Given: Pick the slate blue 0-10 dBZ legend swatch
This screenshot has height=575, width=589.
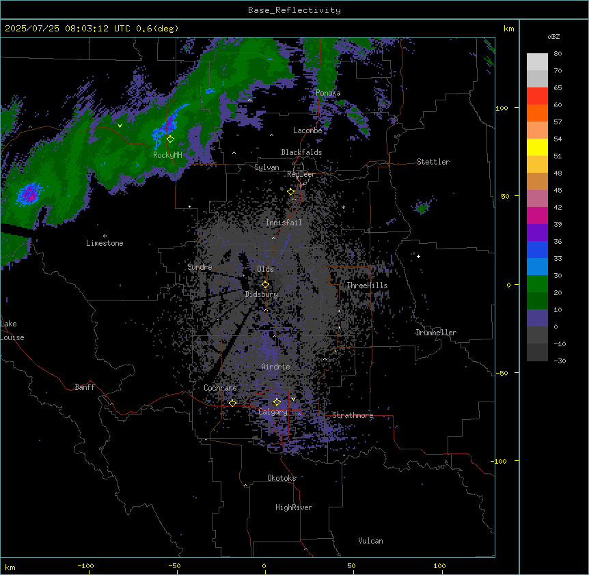Looking at the screenshot, I should (537, 318).
